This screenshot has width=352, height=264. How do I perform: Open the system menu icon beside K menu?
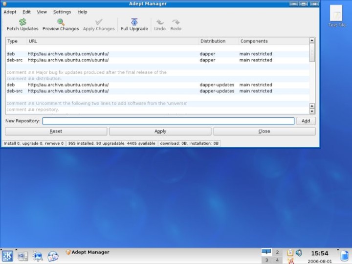tap(22, 256)
